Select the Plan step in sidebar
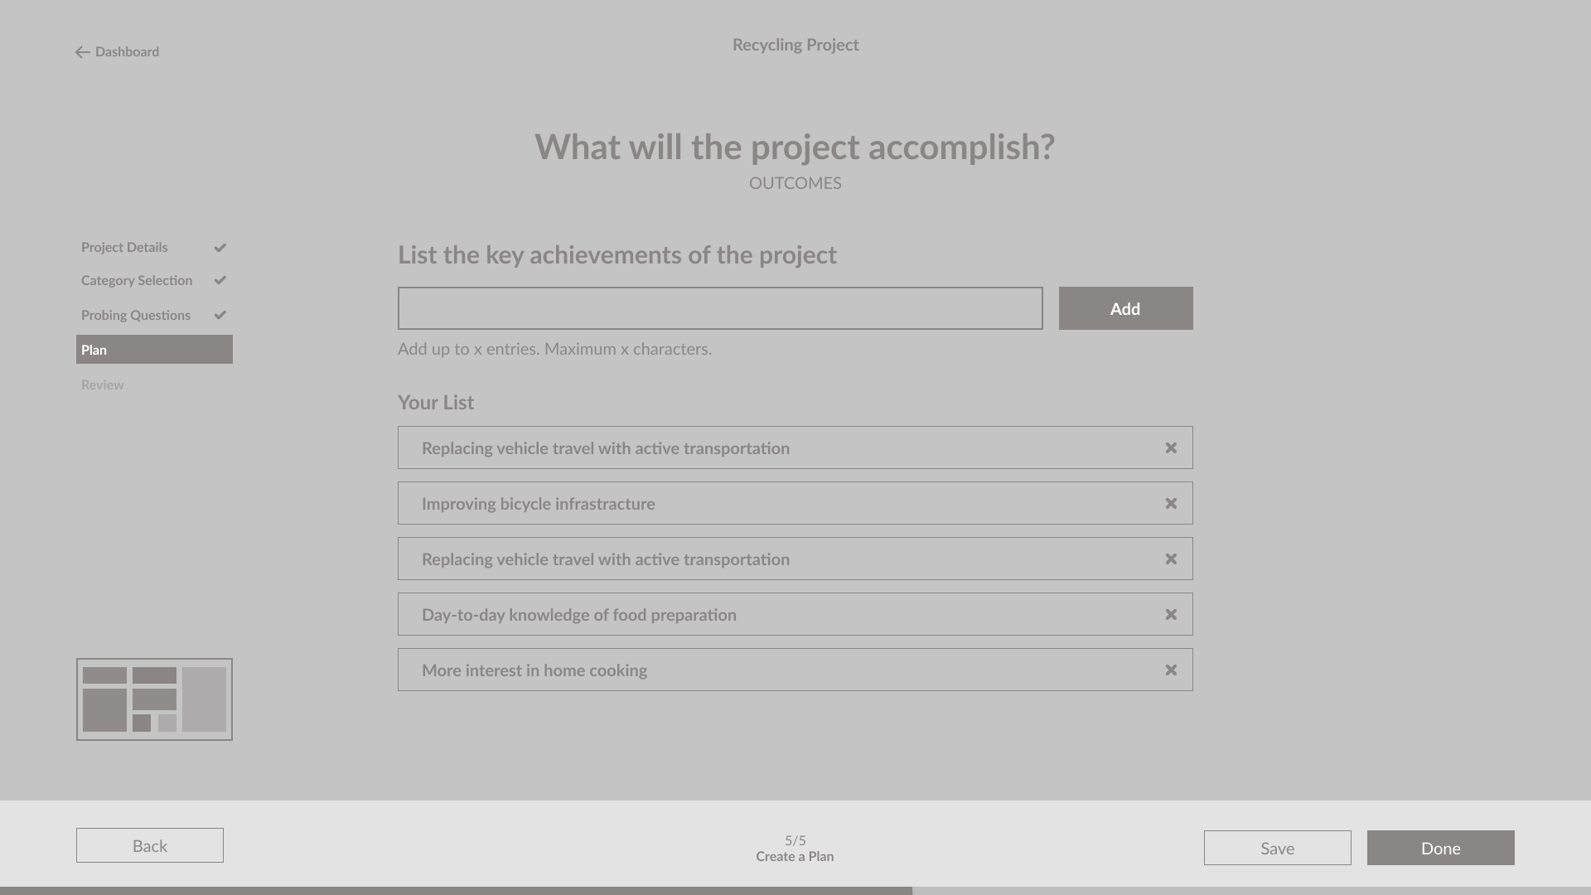Viewport: 1591px width, 895px height. tap(154, 350)
